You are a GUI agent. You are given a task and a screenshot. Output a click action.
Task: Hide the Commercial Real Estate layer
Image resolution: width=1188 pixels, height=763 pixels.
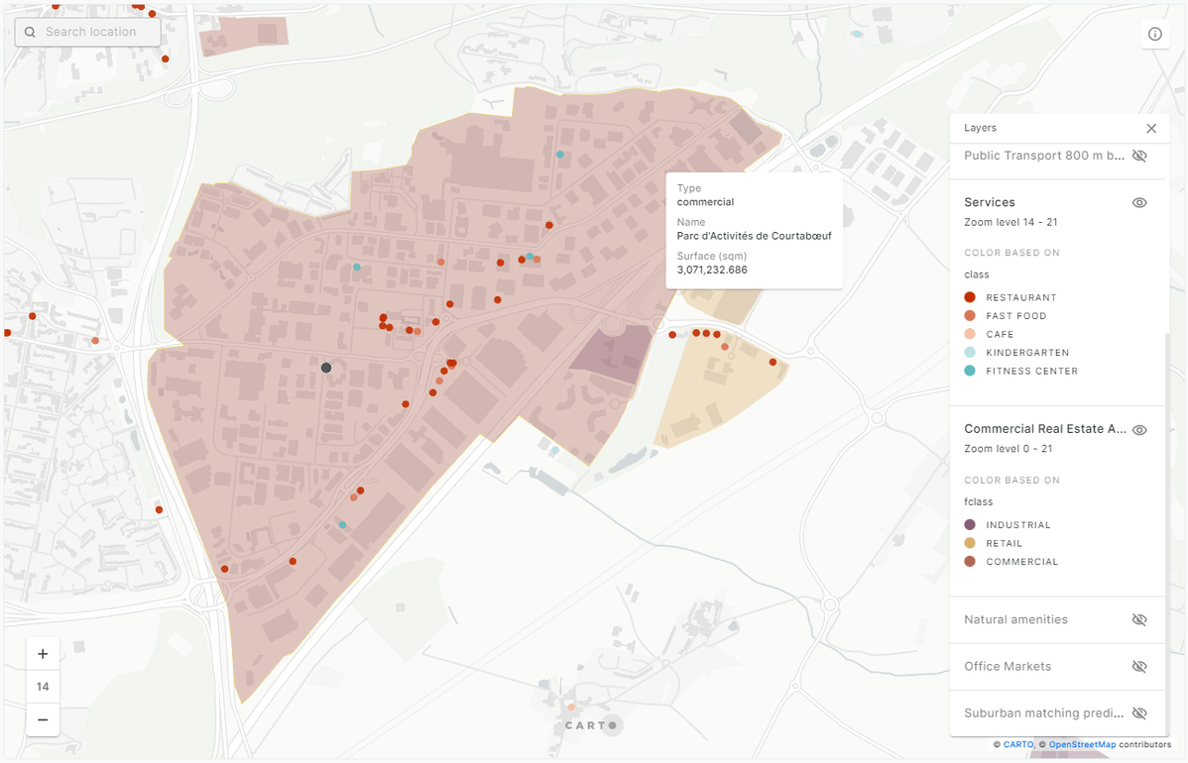point(1139,430)
